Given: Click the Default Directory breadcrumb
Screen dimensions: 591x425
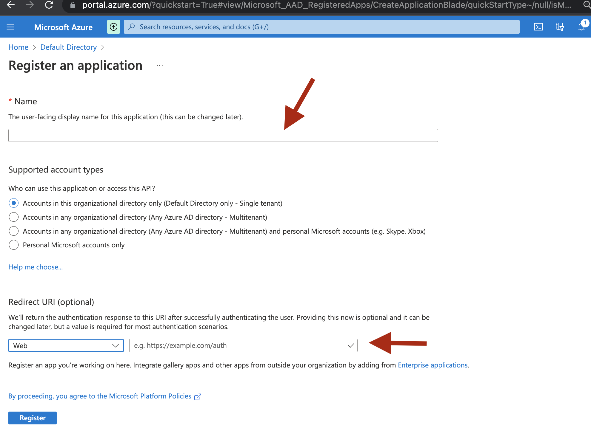Looking at the screenshot, I should [68, 47].
